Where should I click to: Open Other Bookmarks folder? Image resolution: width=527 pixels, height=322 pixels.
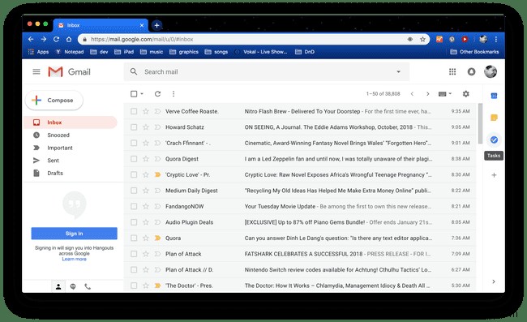(x=474, y=52)
